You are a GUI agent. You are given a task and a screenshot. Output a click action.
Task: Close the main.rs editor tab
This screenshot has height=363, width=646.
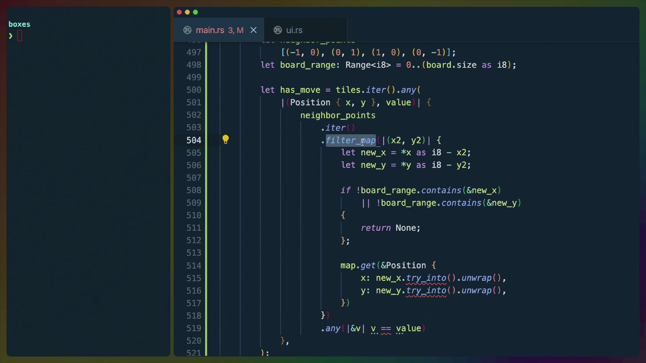point(253,30)
